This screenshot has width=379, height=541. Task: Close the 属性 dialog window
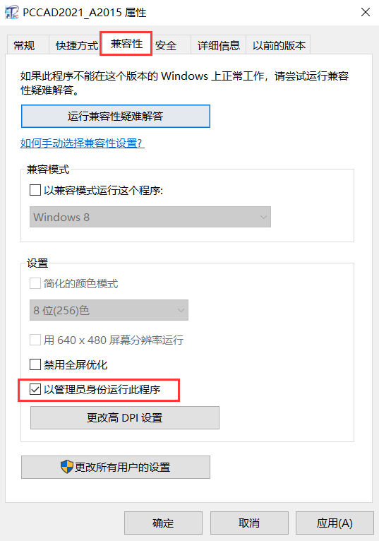point(366,12)
